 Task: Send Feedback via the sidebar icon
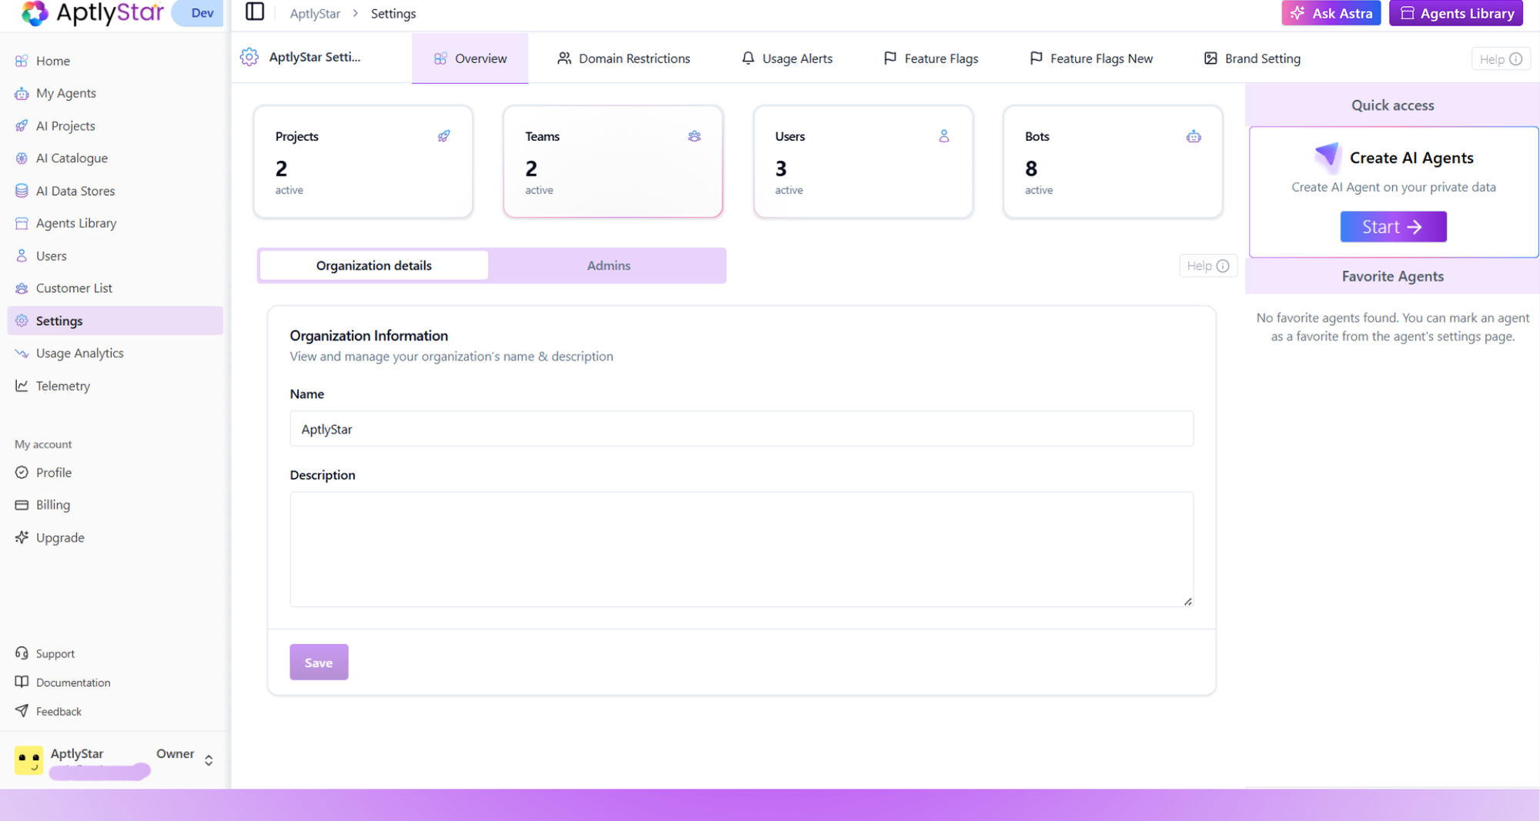21,711
